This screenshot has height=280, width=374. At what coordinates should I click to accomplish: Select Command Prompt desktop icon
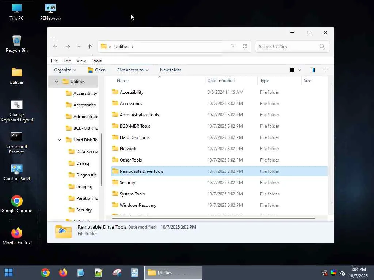coord(17,143)
